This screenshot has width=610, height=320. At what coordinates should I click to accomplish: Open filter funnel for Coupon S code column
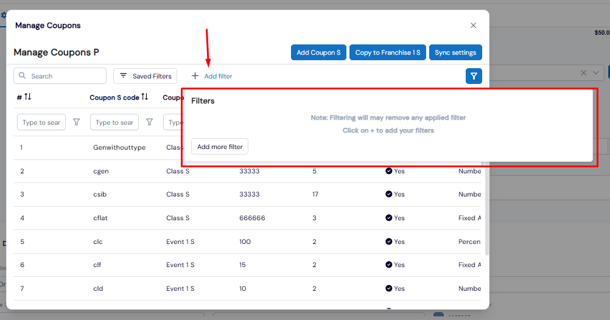[149, 122]
